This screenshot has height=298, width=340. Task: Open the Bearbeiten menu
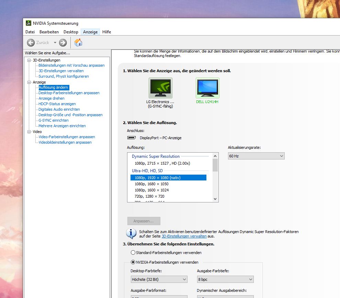pyautogui.click(x=49, y=32)
